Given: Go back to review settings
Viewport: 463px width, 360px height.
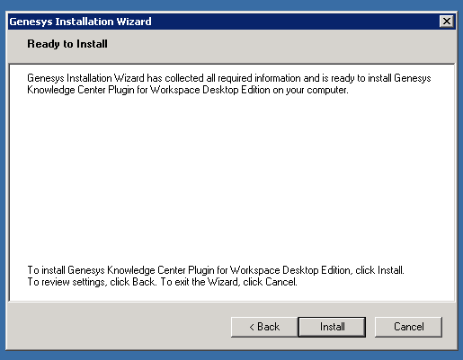Looking at the screenshot, I should pyautogui.click(x=264, y=327).
